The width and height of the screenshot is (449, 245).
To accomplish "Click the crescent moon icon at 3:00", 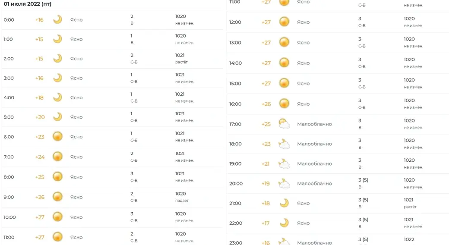I will [57, 78].
